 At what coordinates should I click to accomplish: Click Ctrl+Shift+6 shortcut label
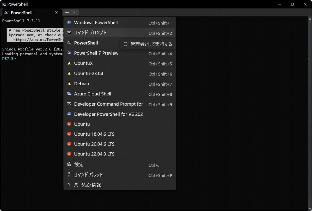160,74
